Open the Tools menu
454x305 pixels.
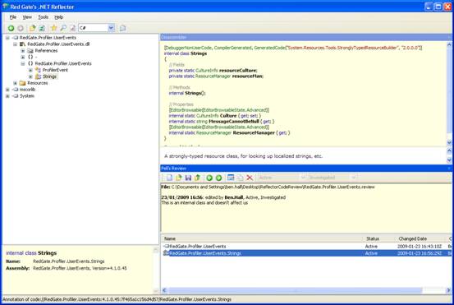click(44, 17)
